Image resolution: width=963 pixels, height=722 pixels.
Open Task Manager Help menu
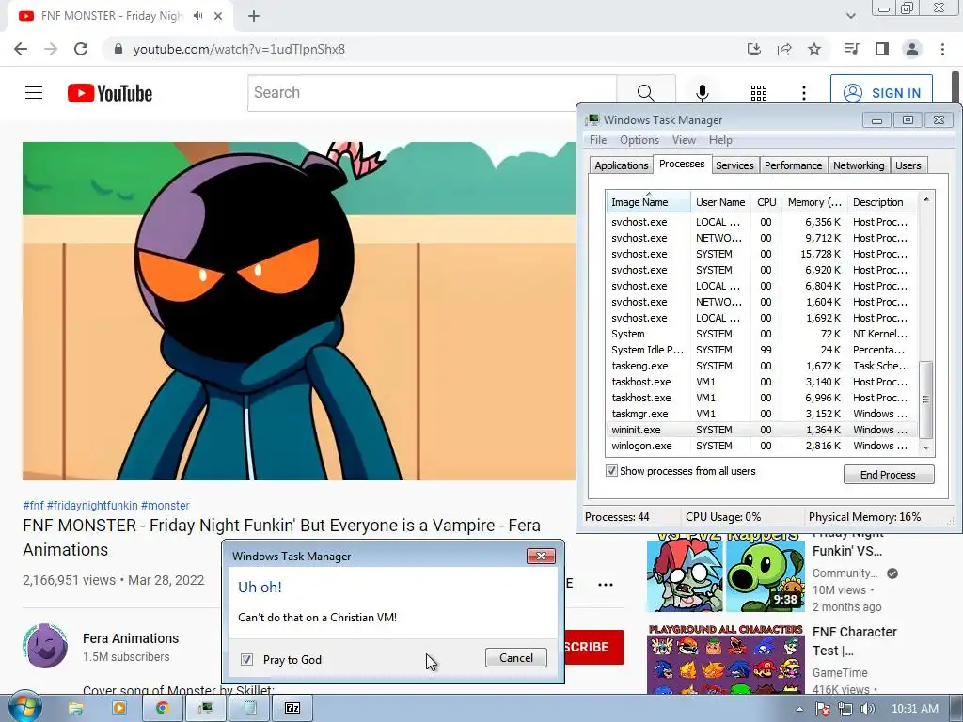720,140
